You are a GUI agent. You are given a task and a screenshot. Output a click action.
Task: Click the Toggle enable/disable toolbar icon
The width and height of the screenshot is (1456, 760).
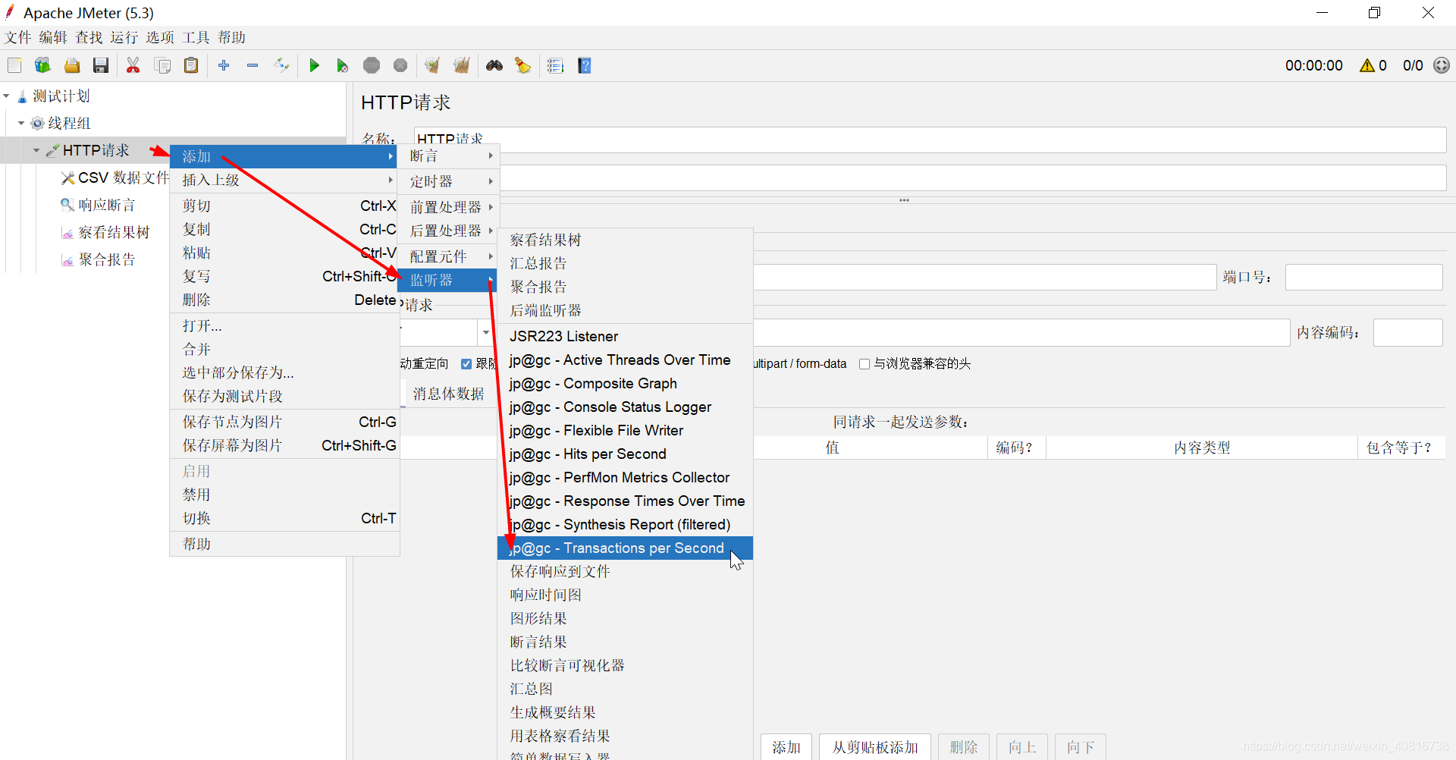coord(281,66)
